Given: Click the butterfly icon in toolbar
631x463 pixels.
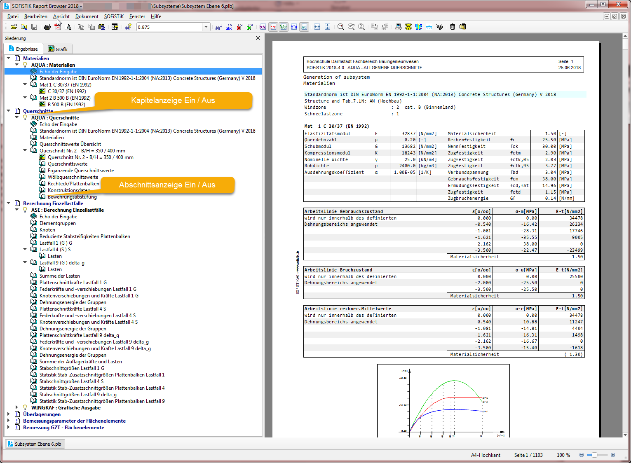Looking at the screenshot, I should point(419,27).
